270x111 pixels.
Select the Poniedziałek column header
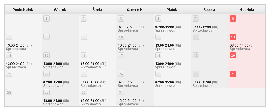pos(23,10)
